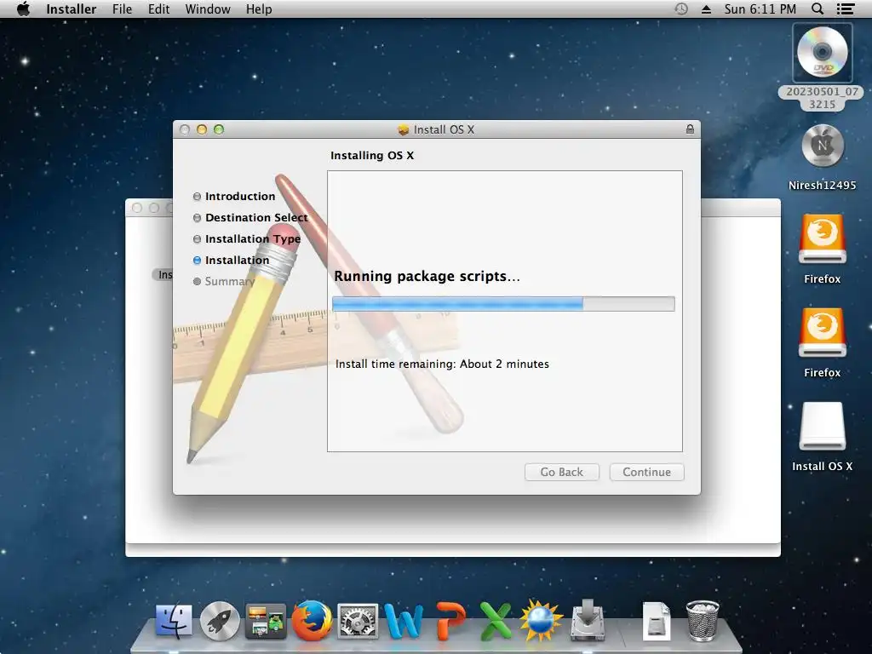Open the Installer download-arrow icon in Dock
The image size is (872, 654).
point(588,621)
